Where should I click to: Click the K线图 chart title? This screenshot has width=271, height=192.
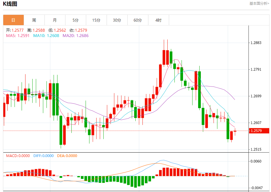[10, 4]
